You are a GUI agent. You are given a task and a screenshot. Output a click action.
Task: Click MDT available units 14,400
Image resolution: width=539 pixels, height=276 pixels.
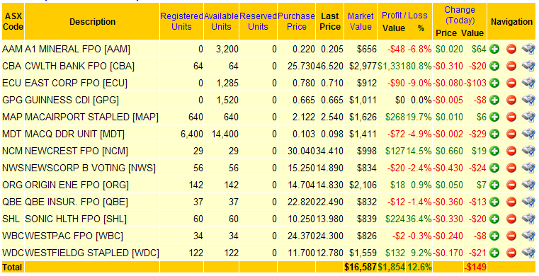[225, 134]
